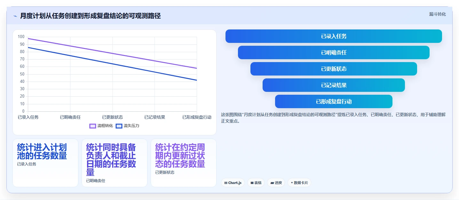This screenshot has width=459, height=200.
Task: Select the 已录入任务 funnel bar
Action: coord(334,36)
